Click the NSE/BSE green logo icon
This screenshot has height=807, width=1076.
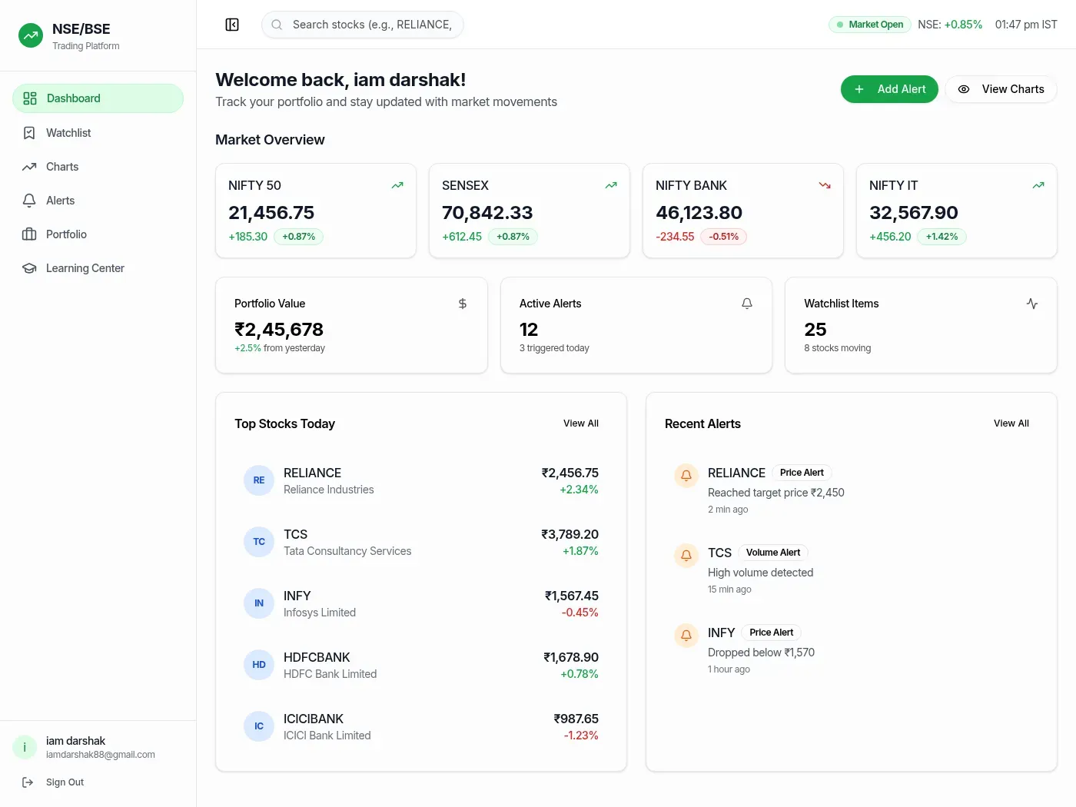pyautogui.click(x=31, y=35)
